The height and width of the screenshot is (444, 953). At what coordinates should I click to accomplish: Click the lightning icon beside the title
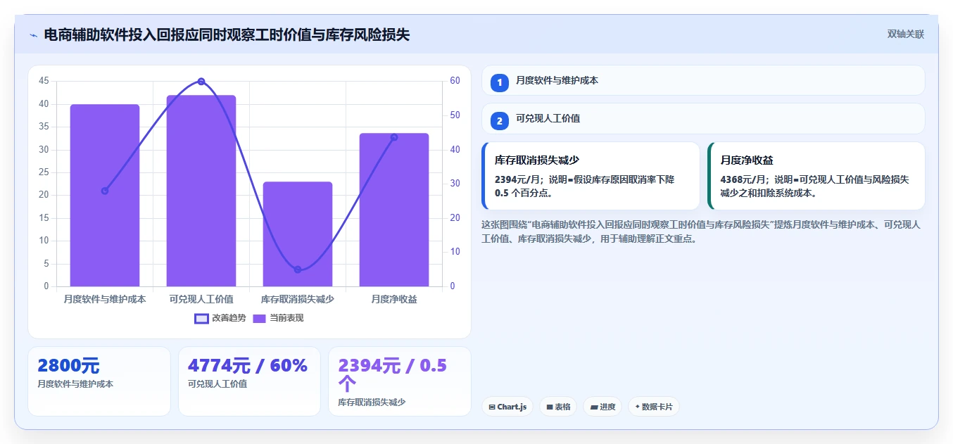point(33,35)
